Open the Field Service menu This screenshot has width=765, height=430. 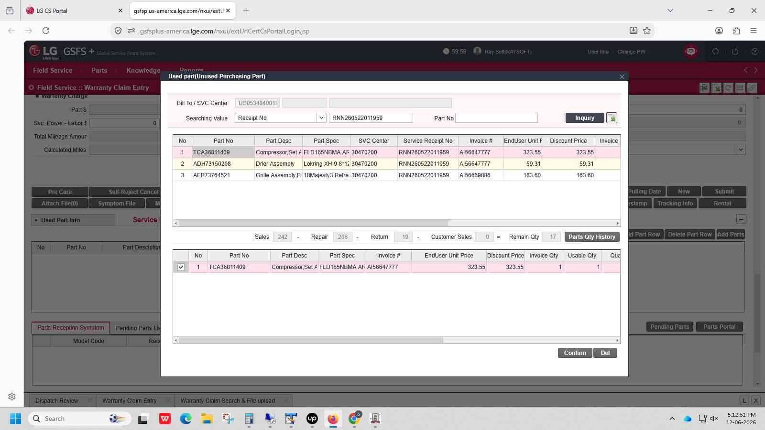[x=53, y=70]
